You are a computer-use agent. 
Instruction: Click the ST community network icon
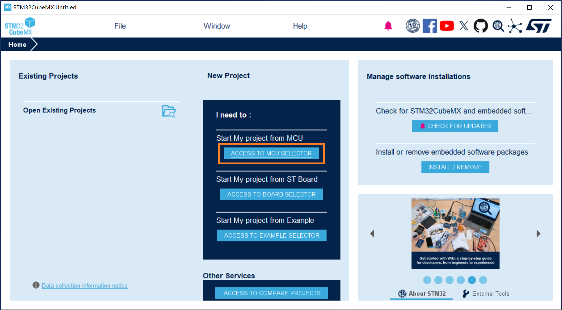tap(515, 26)
